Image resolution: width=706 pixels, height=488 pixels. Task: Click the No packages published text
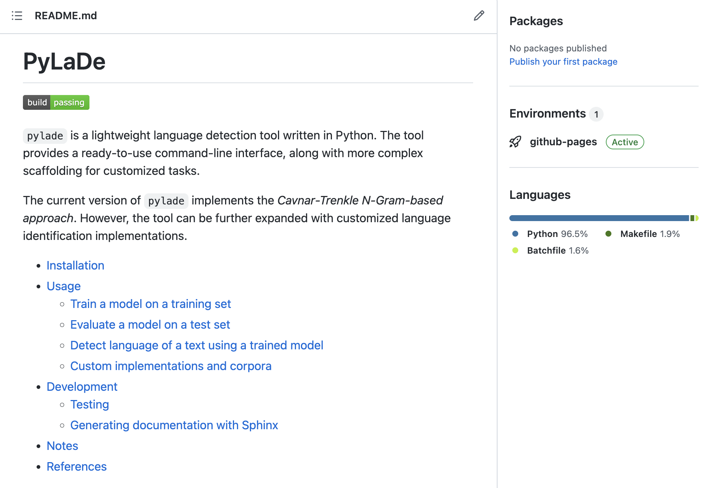pyautogui.click(x=558, y=48)
